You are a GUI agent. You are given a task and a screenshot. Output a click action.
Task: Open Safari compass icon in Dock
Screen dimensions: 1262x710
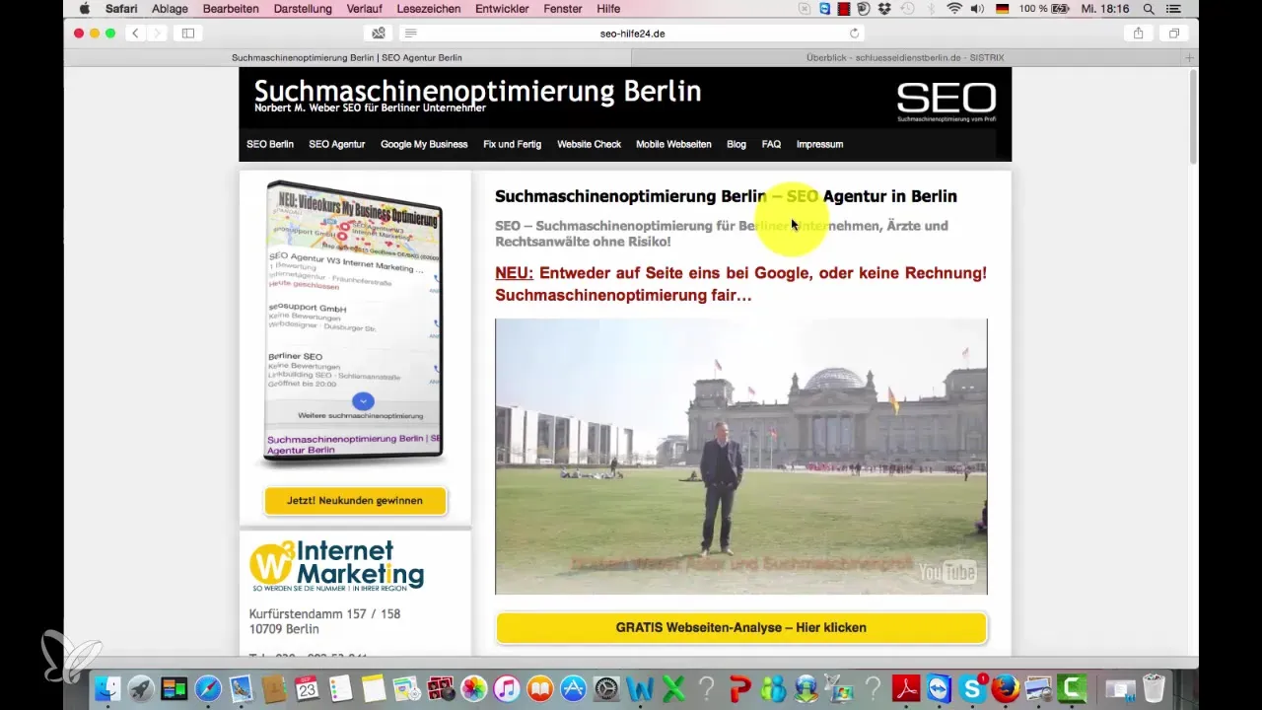208,687
